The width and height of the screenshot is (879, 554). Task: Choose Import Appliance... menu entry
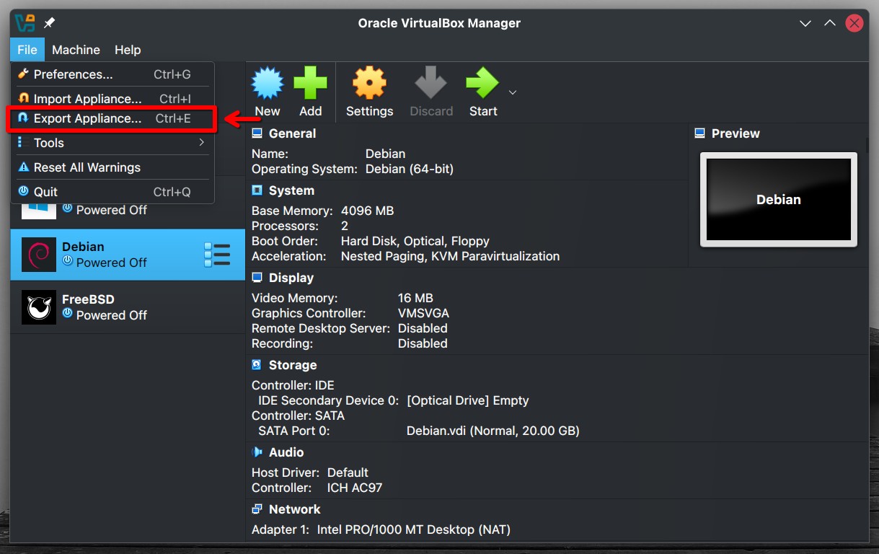(112, 99)
